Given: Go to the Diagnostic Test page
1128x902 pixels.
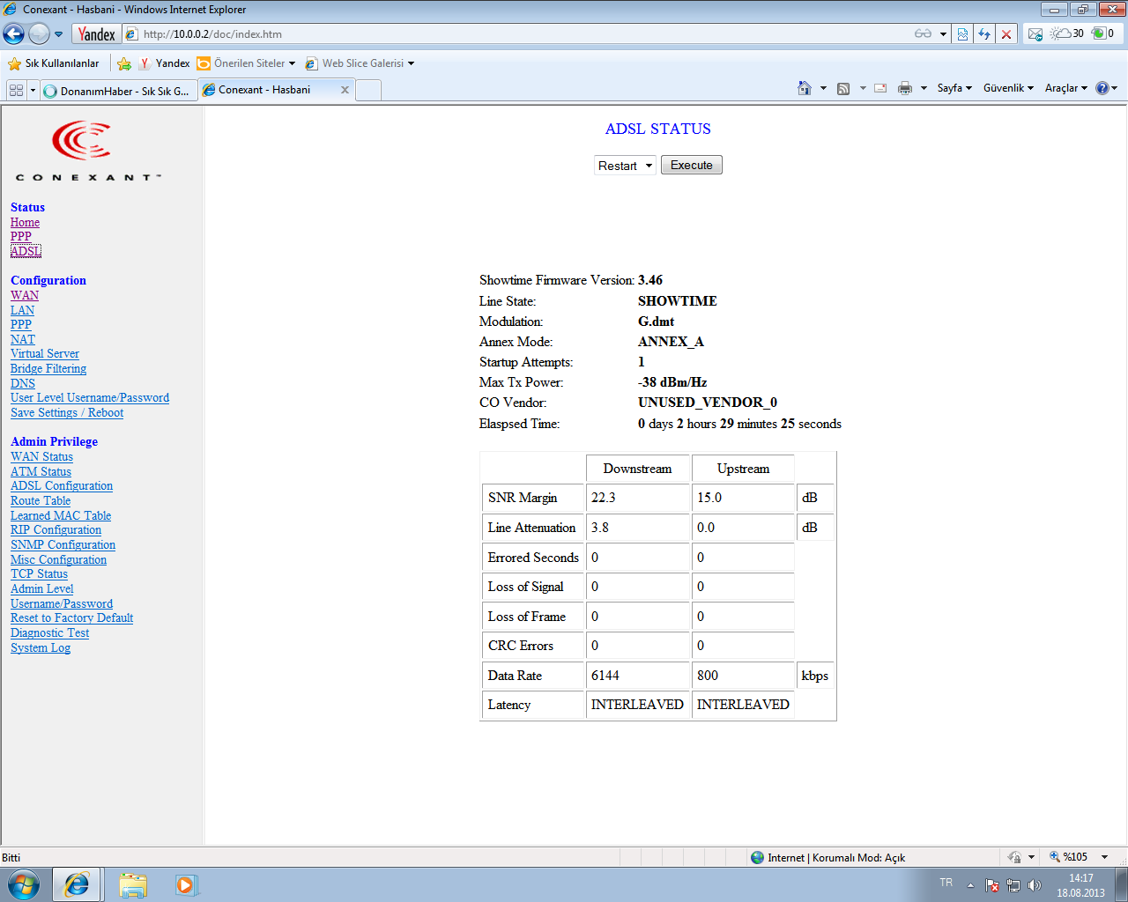Looking at the screenshot, I should pyautogui.click(x=49, y=632).
